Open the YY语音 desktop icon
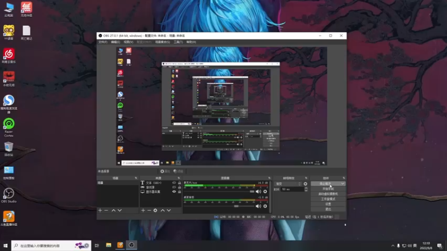The width and height of the screenshot is (447, 251). [9, 32]
